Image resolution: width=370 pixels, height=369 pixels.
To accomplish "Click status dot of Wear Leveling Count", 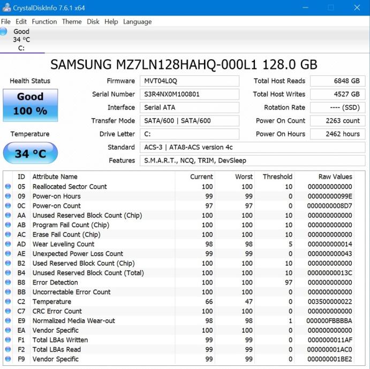I will point(8,244).
